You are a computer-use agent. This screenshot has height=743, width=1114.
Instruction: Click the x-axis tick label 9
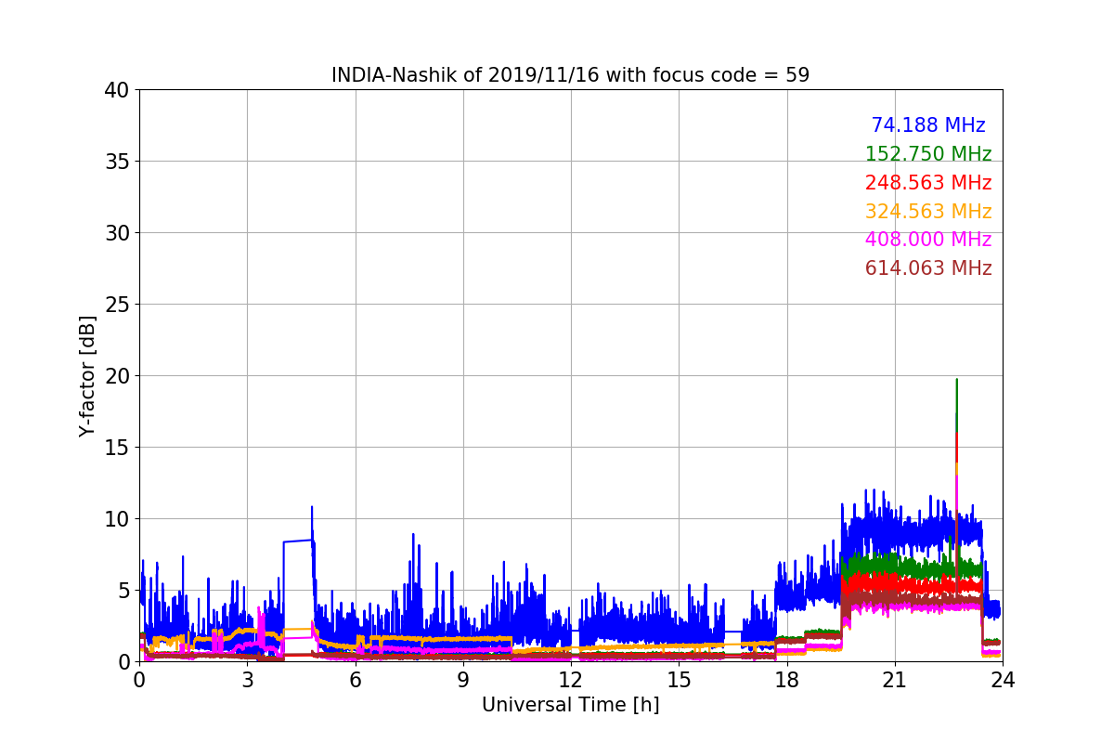pyautogui.click(x=462, y=679)
